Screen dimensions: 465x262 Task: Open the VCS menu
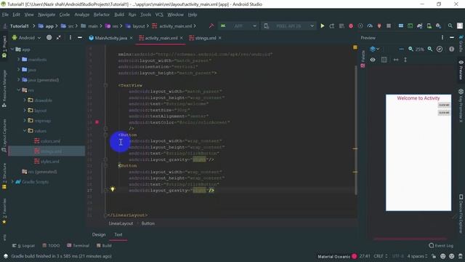coord(159,15)
